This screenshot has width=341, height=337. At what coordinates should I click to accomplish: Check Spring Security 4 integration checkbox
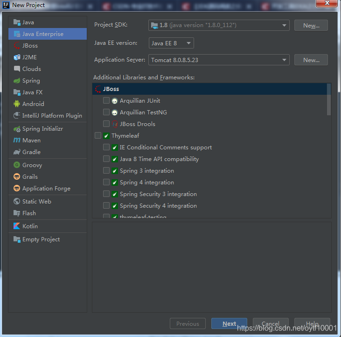pos(106,205)
